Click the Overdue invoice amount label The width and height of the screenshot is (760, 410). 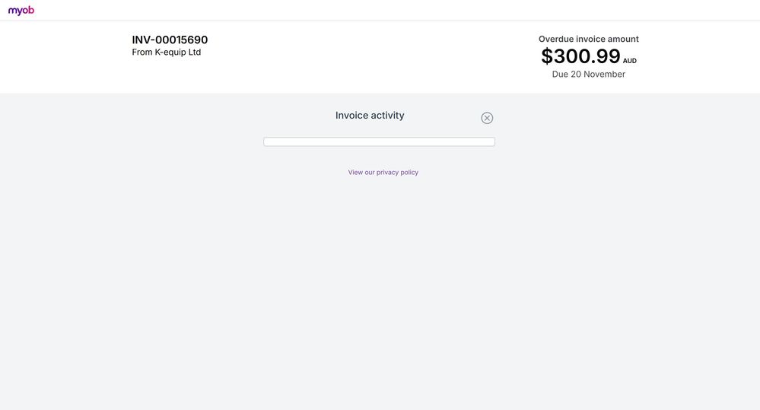tap(588, 39)
